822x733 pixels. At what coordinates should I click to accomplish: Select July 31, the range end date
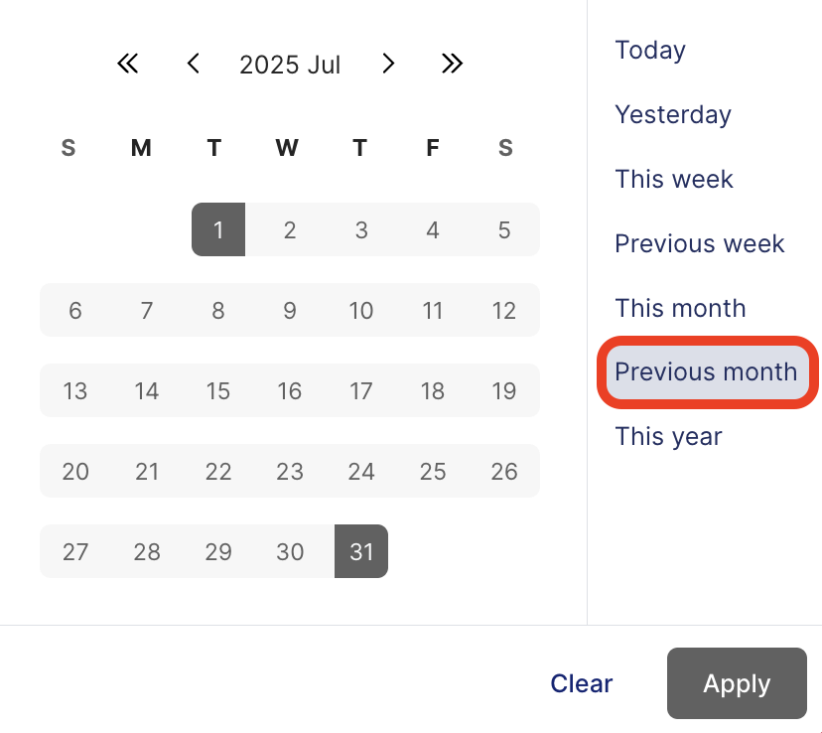361,551
